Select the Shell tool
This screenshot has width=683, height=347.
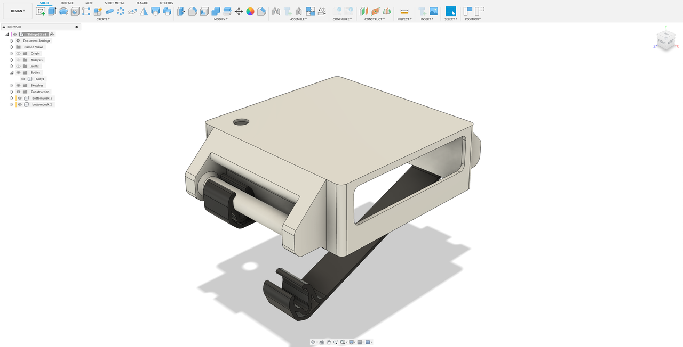coord(204,11)
